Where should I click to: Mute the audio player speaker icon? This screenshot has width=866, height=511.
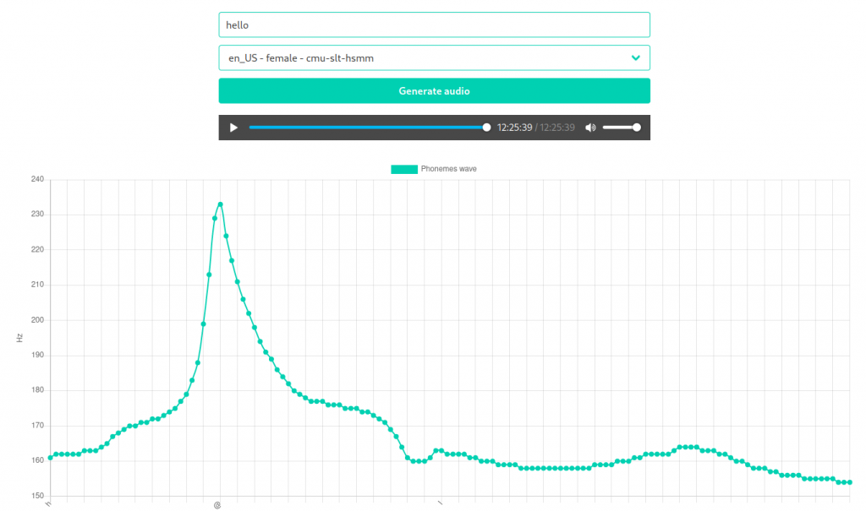(590, 128)
